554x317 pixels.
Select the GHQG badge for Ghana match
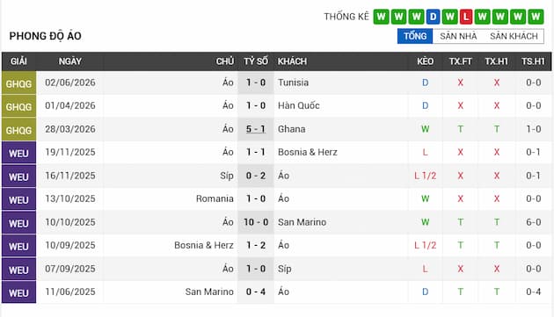18,130
